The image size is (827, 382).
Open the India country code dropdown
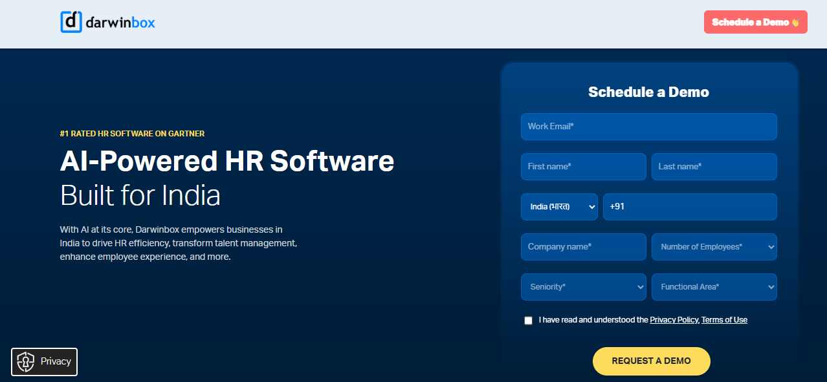click(x=559, y=207)
